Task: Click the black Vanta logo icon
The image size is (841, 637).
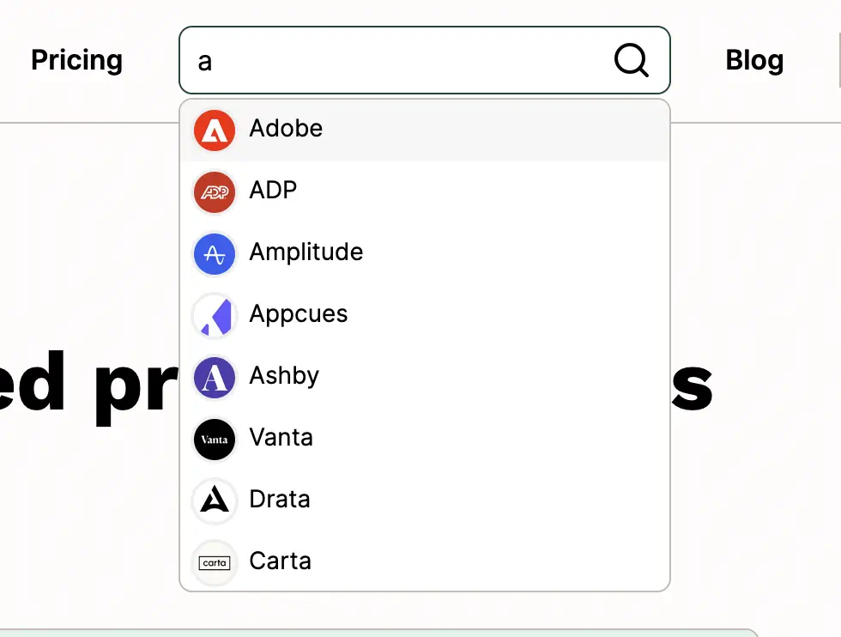Action: (215, 440)
